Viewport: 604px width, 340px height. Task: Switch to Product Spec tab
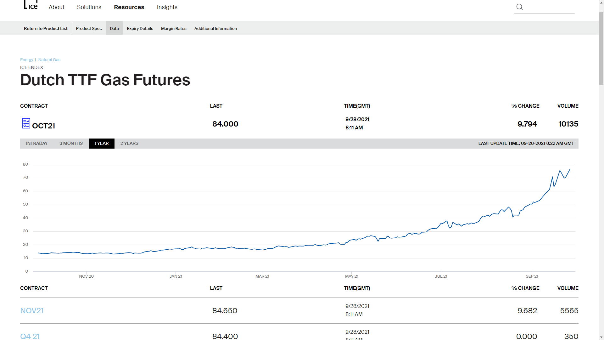89,28
